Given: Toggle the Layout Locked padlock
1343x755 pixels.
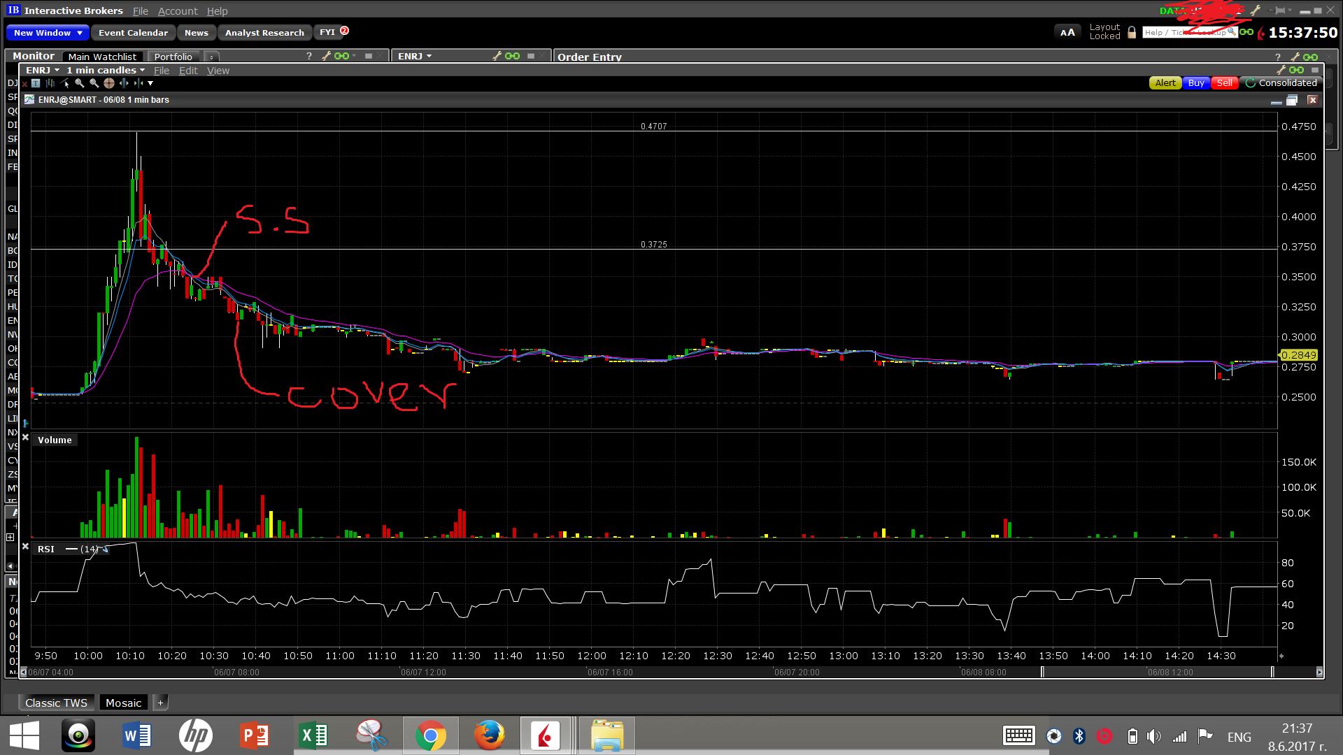Looking at the screenshot, I should tap(1132, 32).
